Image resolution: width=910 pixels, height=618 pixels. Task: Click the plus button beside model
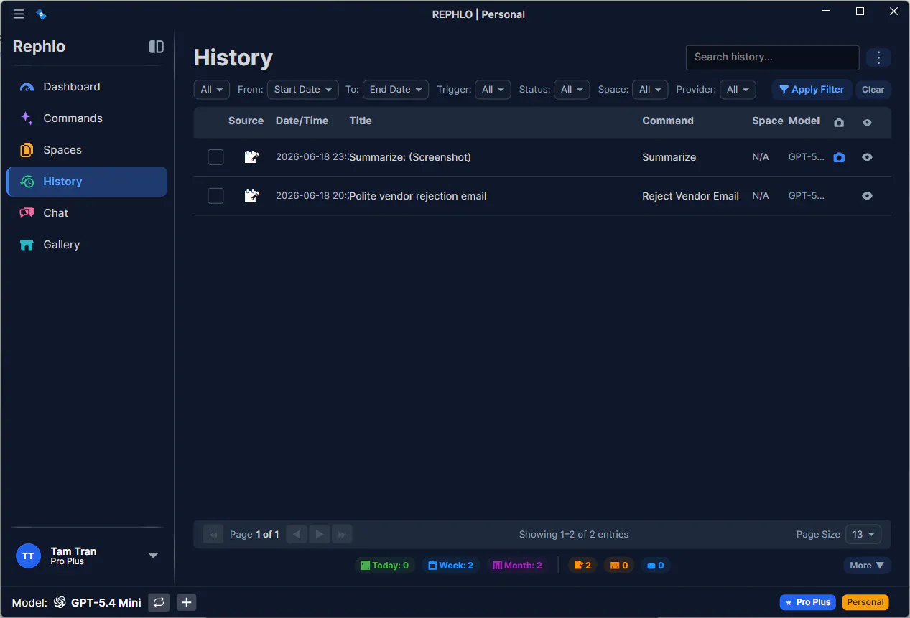click(187, 603)
